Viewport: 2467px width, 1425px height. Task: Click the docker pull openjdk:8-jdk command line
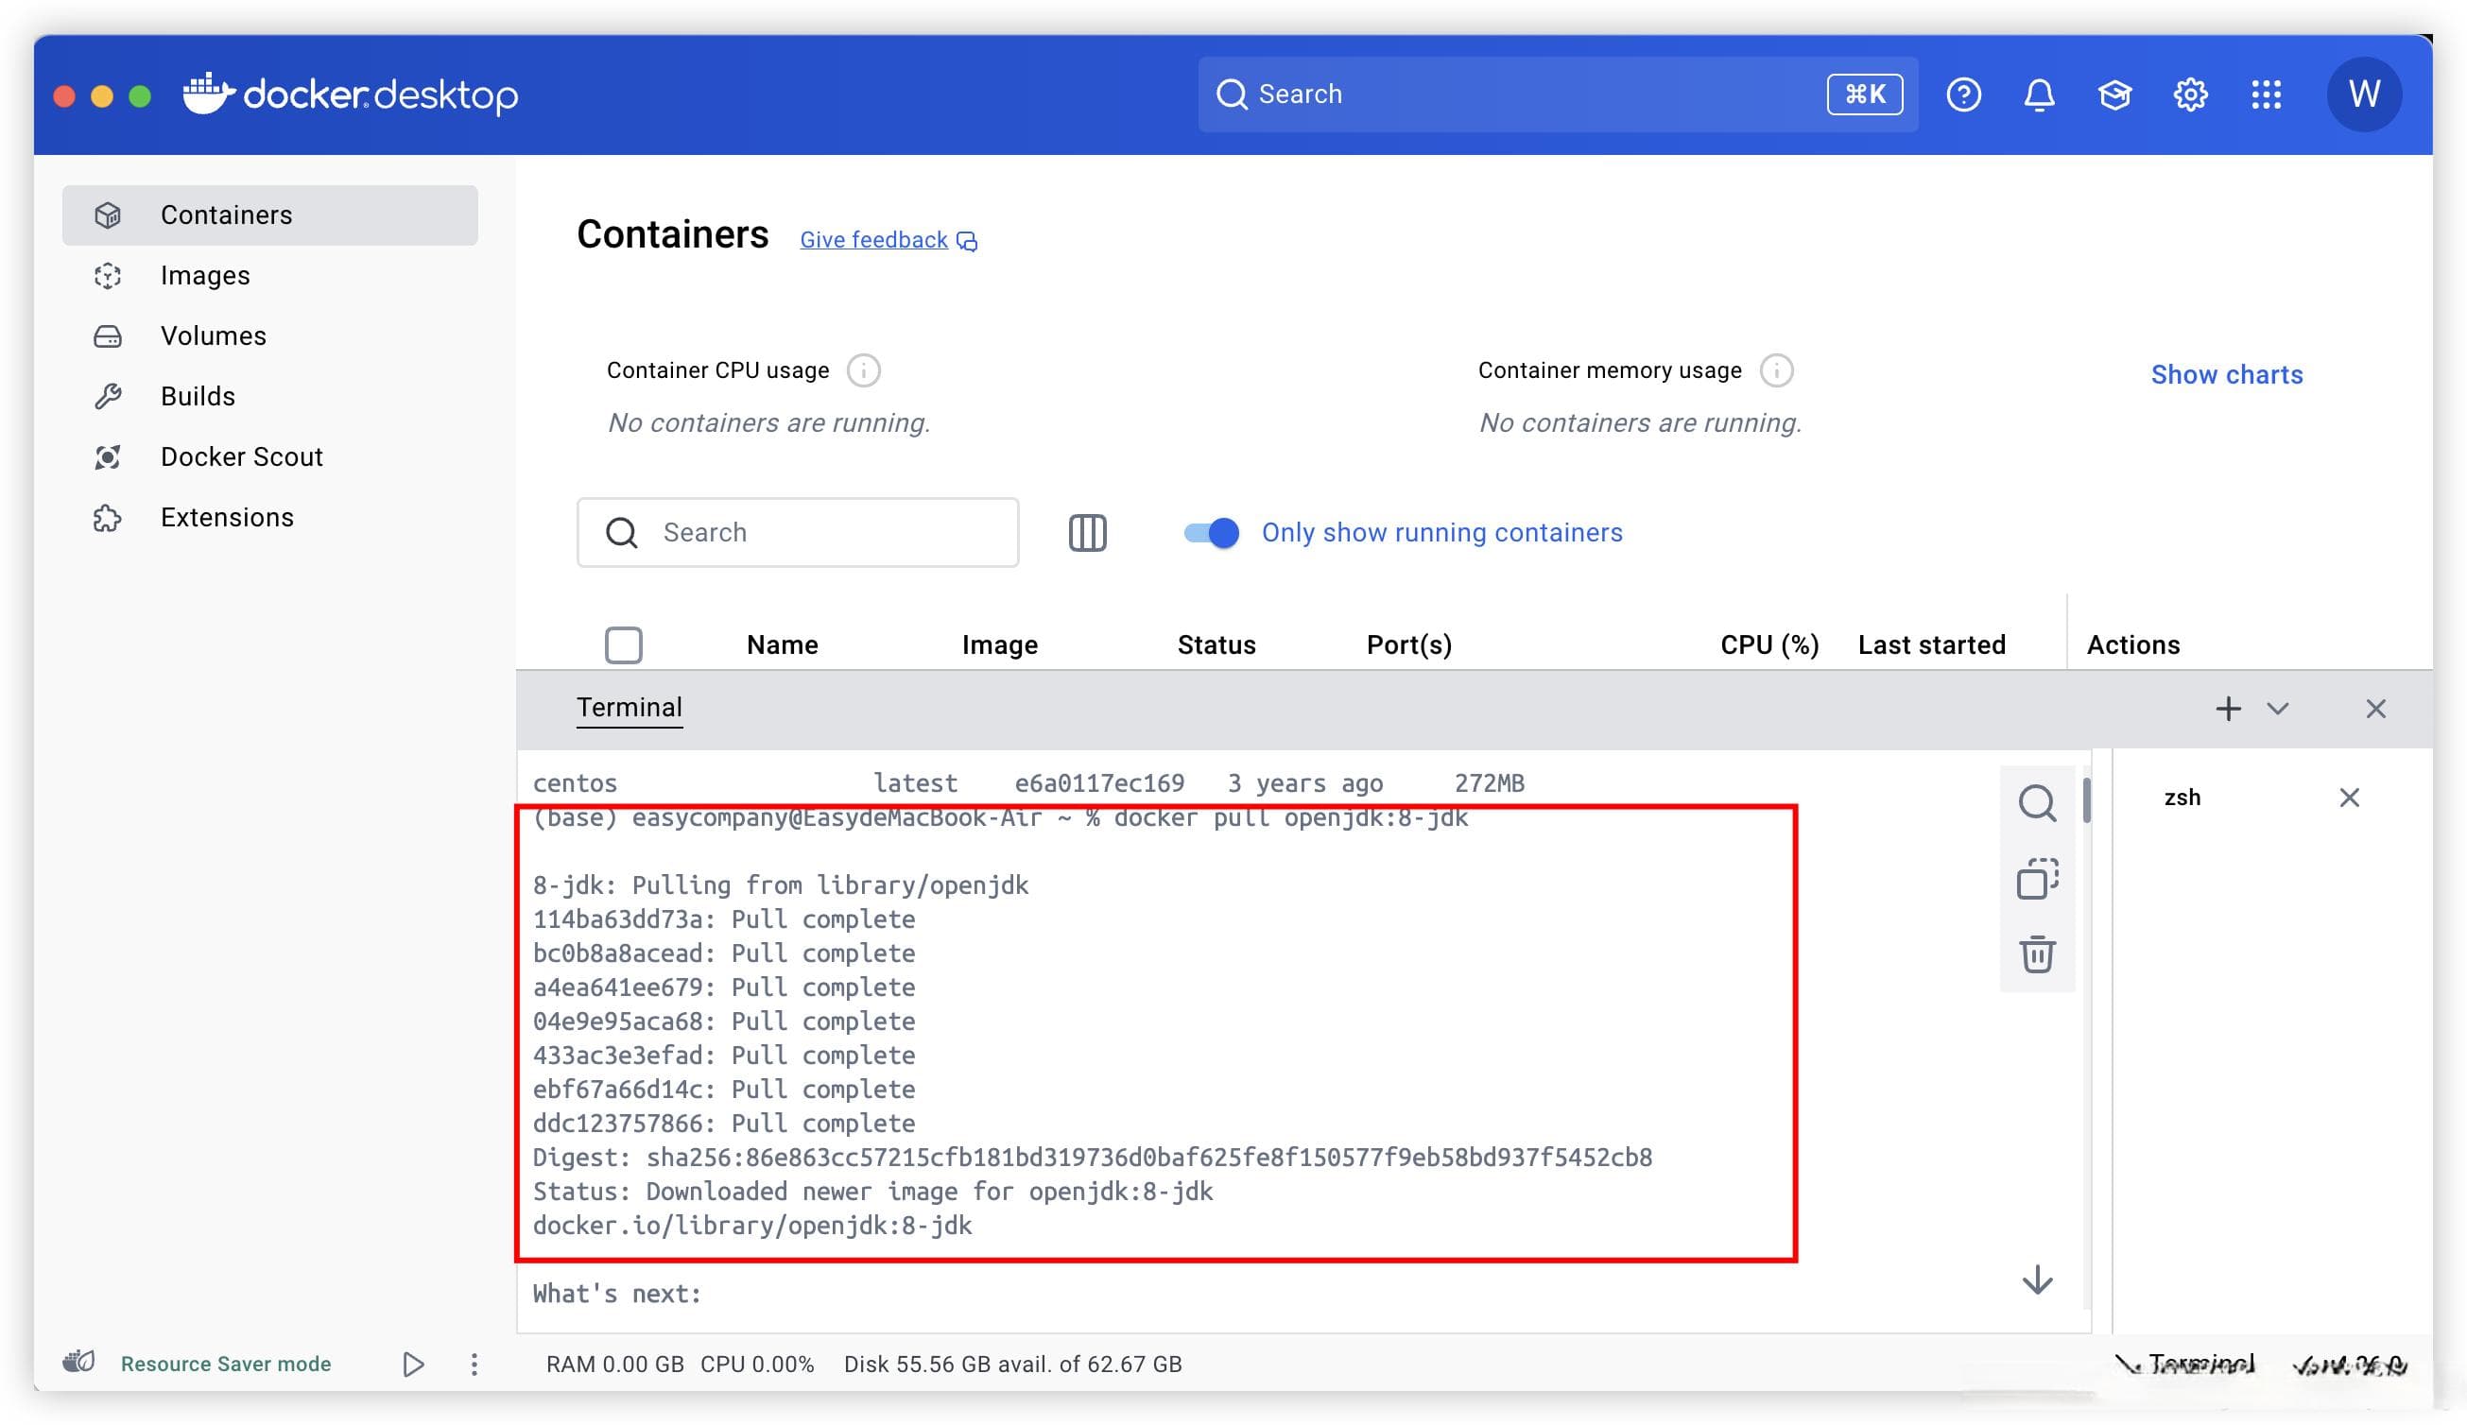[999, 817]
